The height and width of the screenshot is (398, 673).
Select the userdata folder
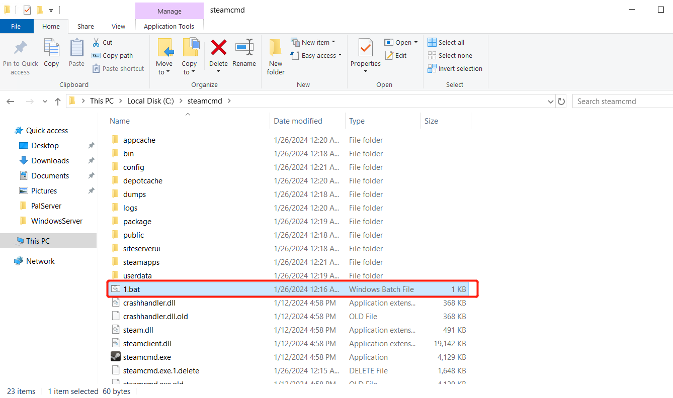point(137,275)
